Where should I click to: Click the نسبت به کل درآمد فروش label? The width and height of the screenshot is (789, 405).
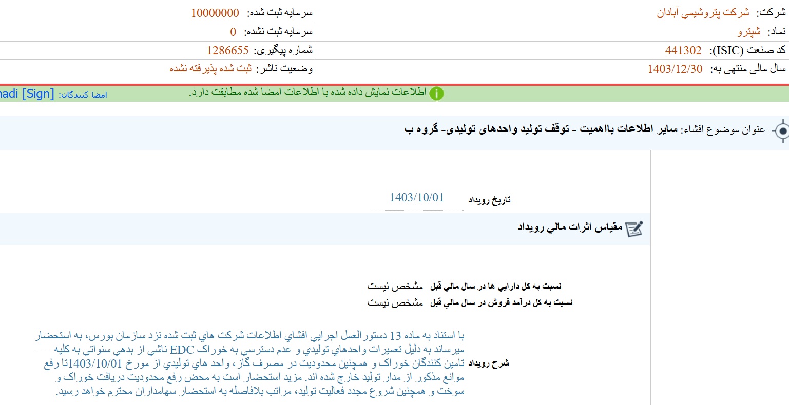(502, 302)
